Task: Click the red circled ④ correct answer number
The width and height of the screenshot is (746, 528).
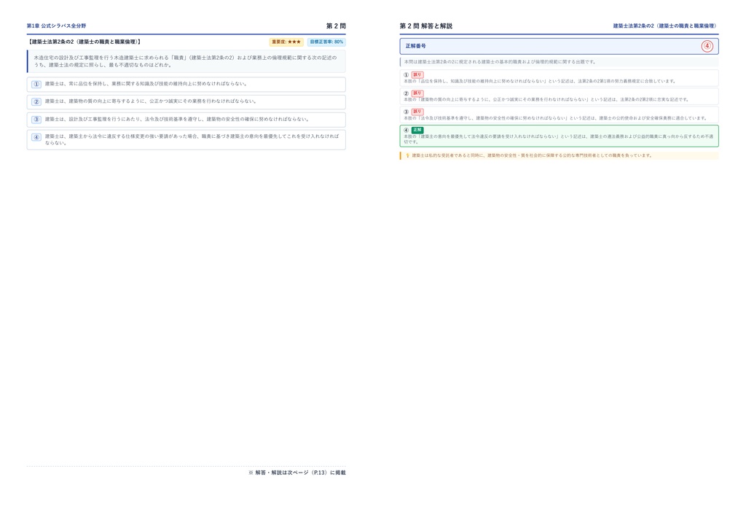Action: click(707, 46)
